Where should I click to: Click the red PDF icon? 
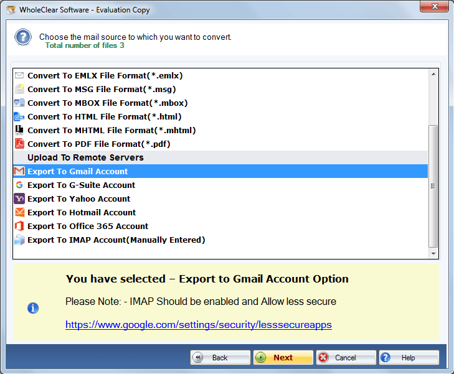point(19,144)
